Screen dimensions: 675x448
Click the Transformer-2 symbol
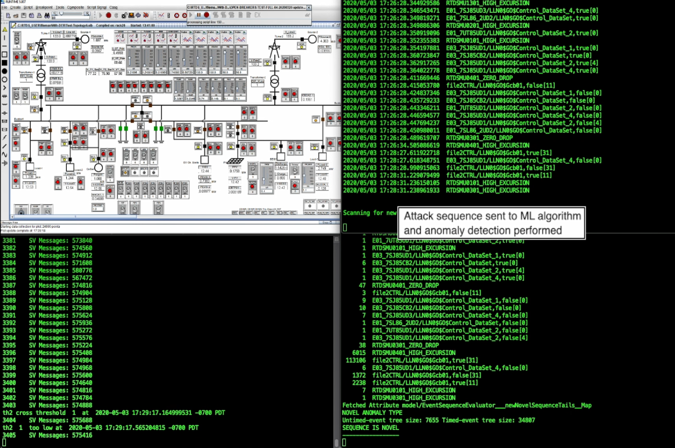pos(274,81)
